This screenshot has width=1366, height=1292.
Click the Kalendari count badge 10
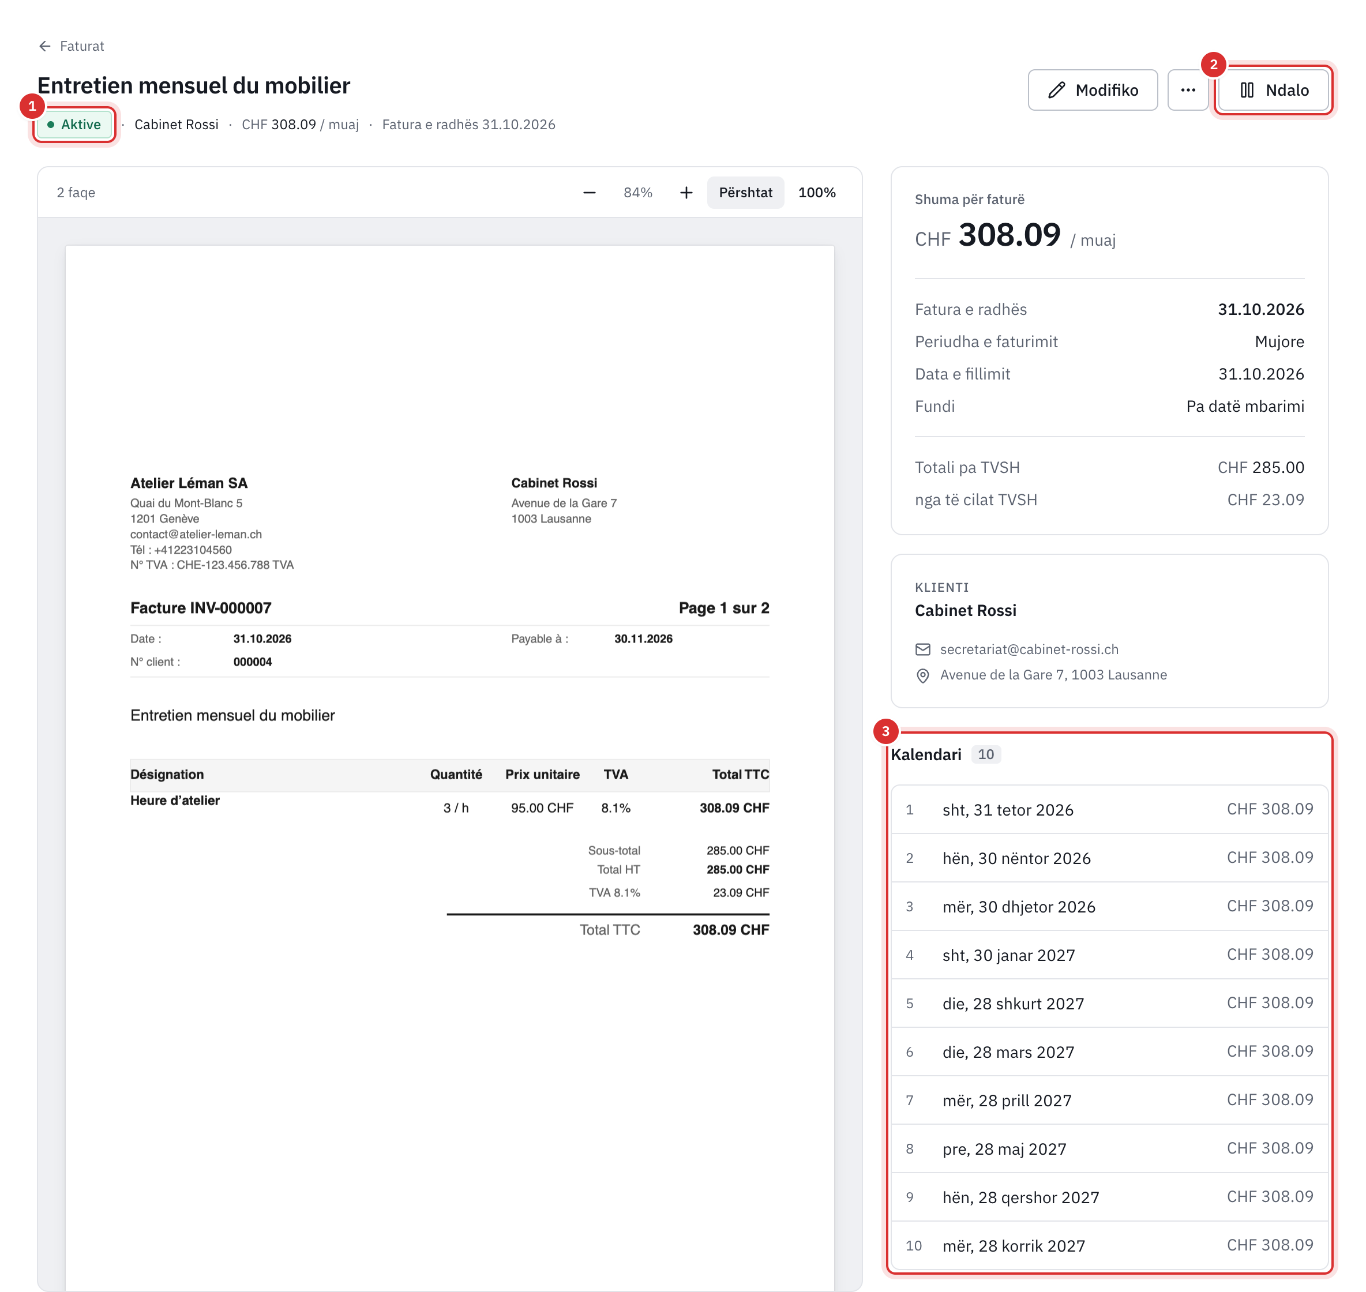pyautogui.click(x=986, y=754)
